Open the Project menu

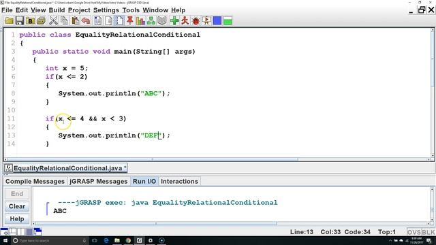click(79, 10)
